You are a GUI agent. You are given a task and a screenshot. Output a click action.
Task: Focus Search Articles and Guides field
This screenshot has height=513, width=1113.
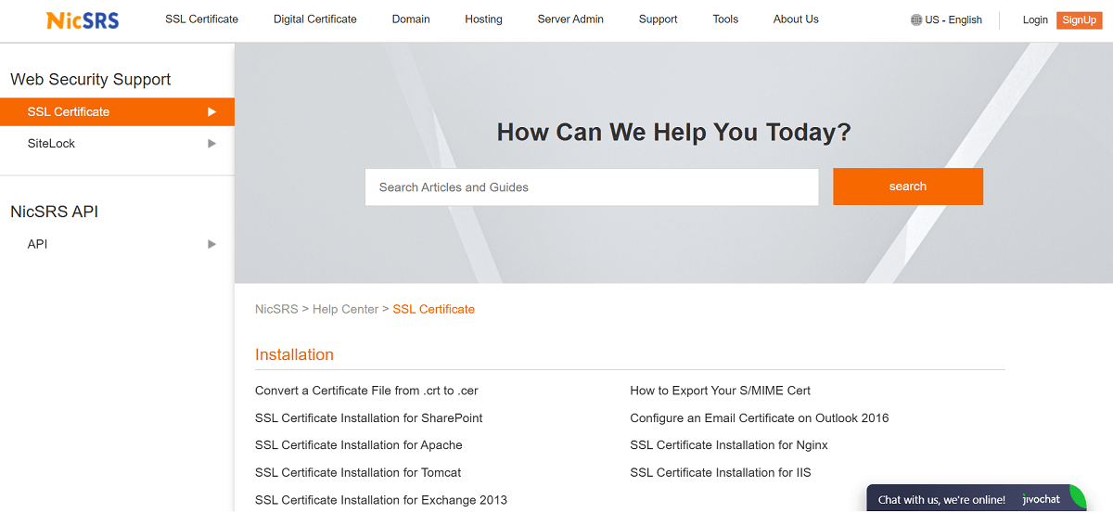click(592, 187)
